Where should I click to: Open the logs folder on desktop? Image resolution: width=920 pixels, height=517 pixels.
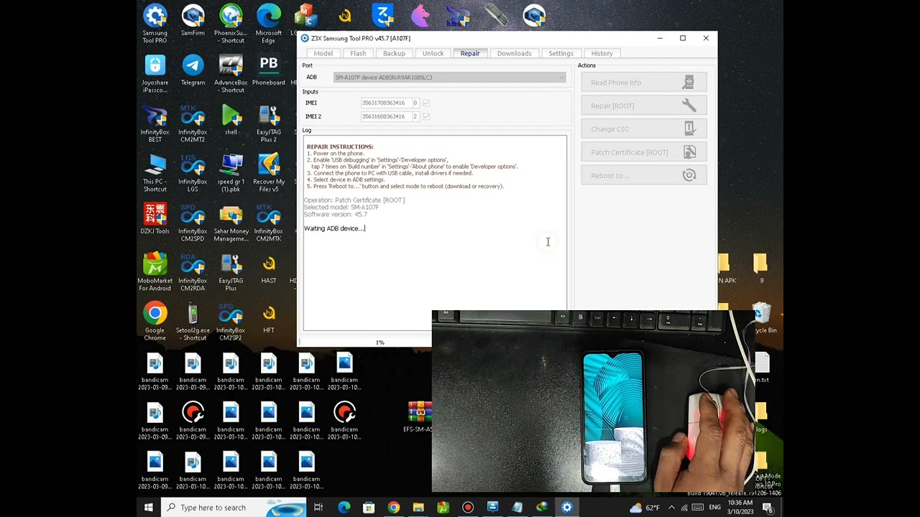[761, 417]
